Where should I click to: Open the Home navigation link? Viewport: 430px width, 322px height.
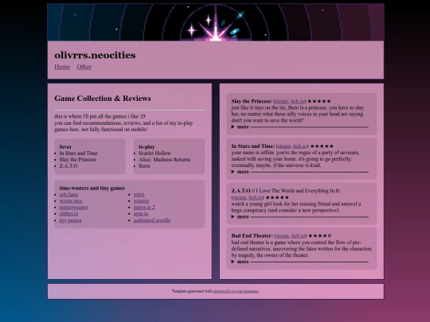62,67
